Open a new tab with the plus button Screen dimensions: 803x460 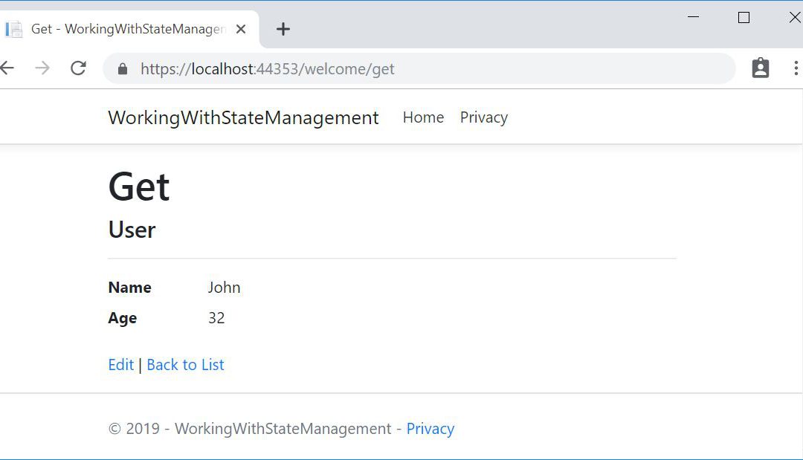pyautogui.click(x=283, y=29)
